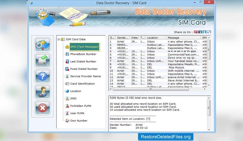The image size is (243, 141).
Task: Share on Twitter icon
Action: tap(205, 32)
